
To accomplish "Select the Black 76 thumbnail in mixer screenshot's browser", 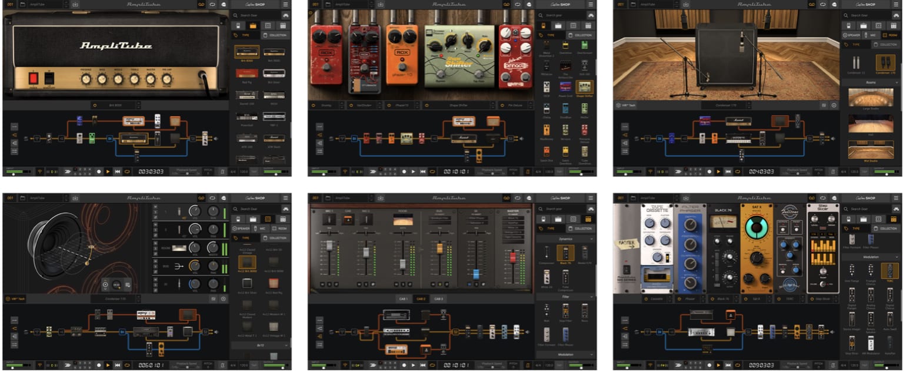I will (565, 253).
